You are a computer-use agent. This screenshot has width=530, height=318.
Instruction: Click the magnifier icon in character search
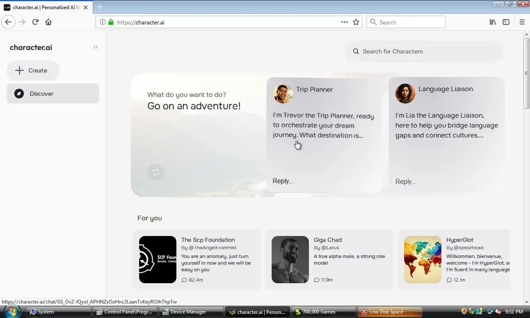pos(356,51)
